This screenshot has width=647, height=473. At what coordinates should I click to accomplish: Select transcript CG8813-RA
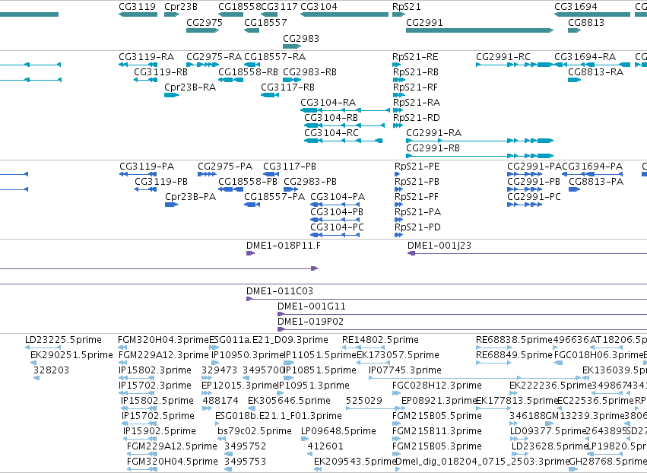pos(574,80)
